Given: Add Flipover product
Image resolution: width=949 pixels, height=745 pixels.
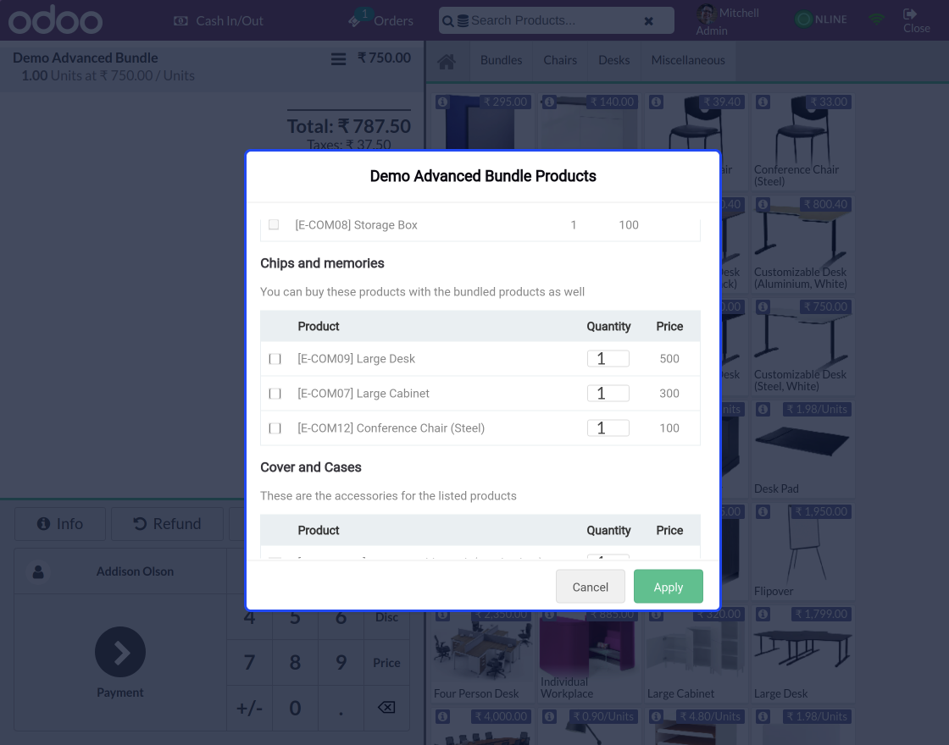Looking at the screenshot, I should click(802, 551).
